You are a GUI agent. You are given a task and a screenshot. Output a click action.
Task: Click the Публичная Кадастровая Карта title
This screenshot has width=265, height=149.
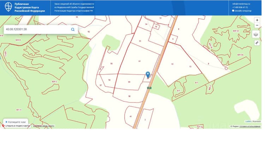point(30,7)
